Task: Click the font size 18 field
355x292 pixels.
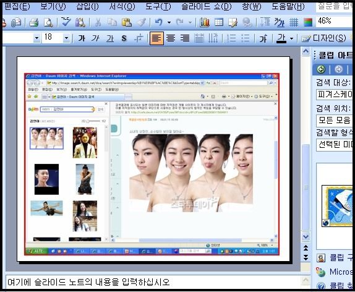Action: (52, 38)
